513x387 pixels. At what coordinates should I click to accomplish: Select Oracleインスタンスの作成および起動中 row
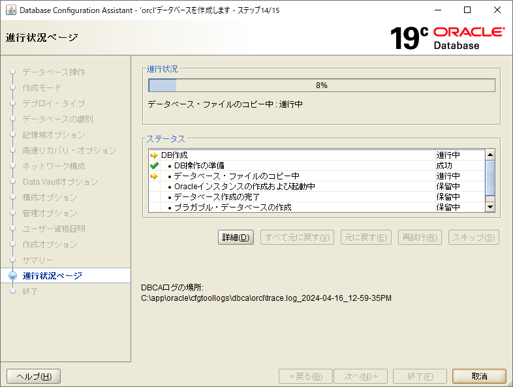pos(317,187)
